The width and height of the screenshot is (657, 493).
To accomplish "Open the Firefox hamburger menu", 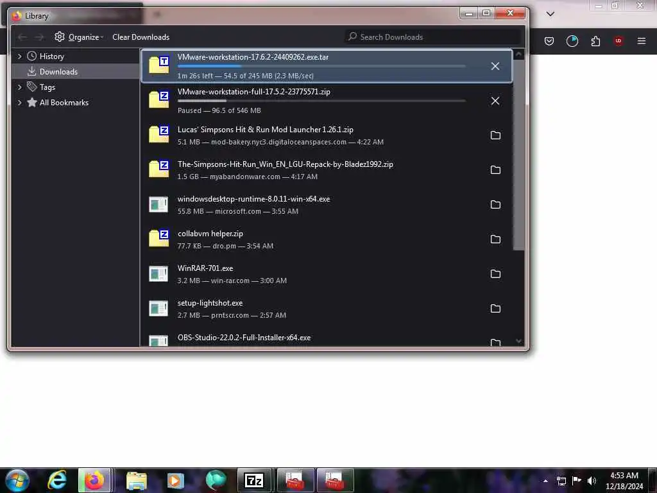I will click(641, 41).
